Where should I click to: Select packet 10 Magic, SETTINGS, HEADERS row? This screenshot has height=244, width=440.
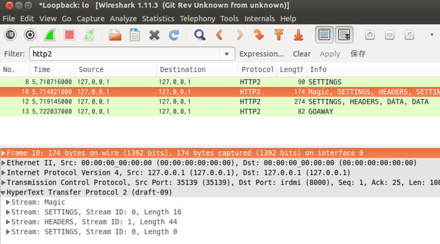[220, 92]
